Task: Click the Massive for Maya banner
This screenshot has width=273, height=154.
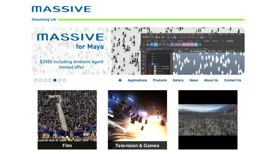Action: click(138, 51)
